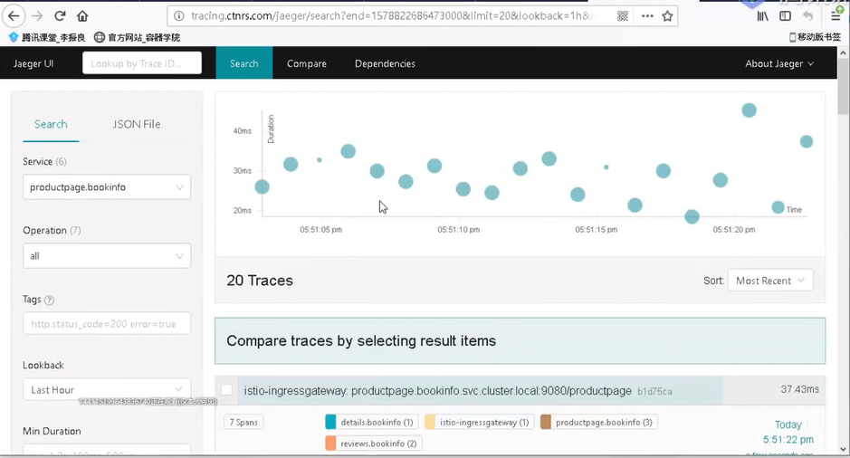
Task: Open the Lookback dropdown Last Hour
Action: [107, 390]
